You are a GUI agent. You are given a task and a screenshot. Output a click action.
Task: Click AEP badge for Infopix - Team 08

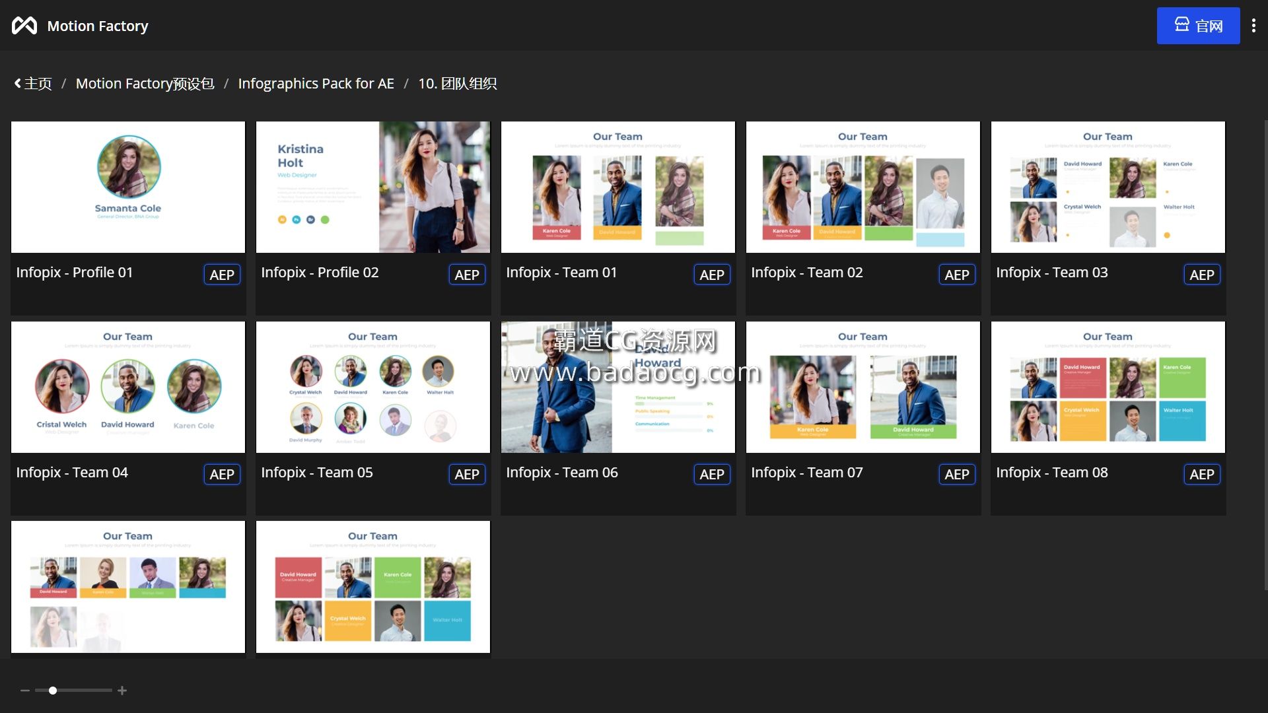coord(1202,474)
